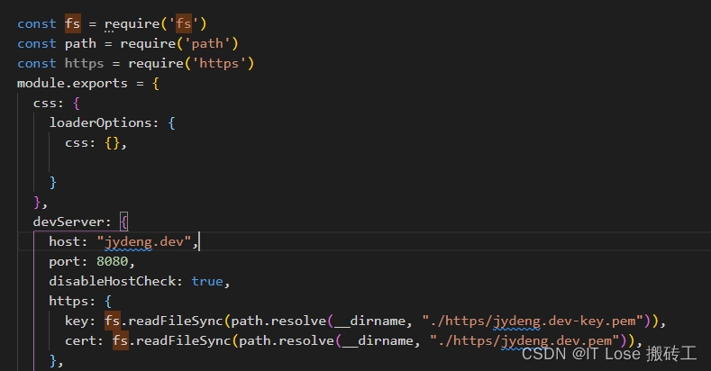Image resolution: width=711 pixels, height=371 pixels.
Task: Click the opening brace after module.exports
Action: (x=156, y=84)
